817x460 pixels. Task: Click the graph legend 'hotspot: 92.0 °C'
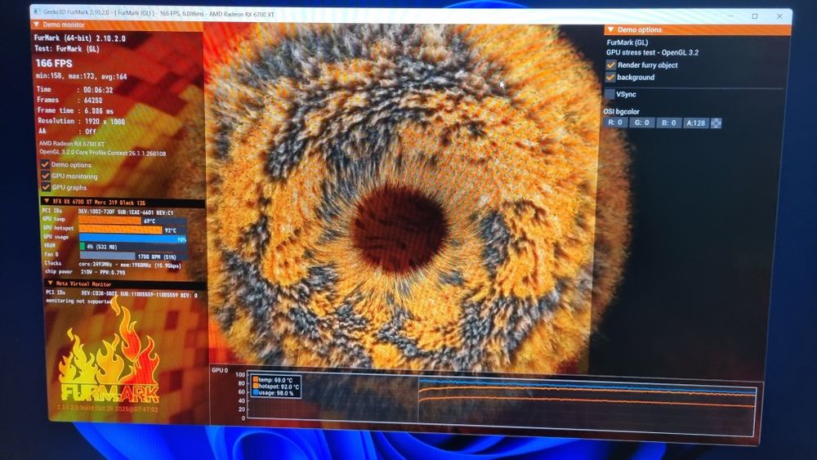[275, 386]
